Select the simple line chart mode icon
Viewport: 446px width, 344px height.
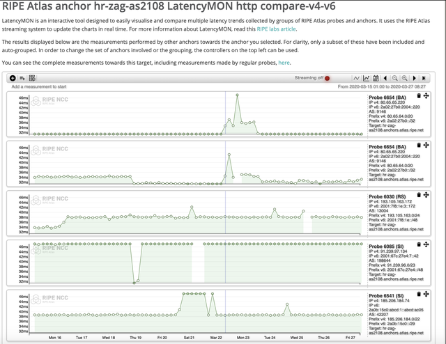click(356, 78)
